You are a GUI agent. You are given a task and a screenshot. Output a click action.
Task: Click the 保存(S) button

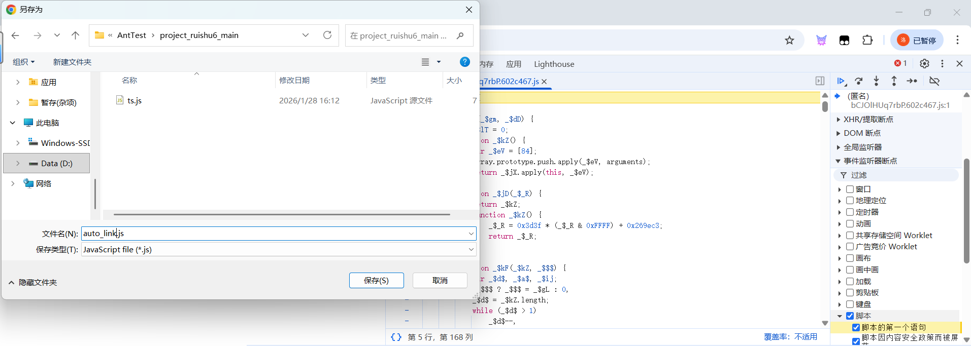click(376, 280)
